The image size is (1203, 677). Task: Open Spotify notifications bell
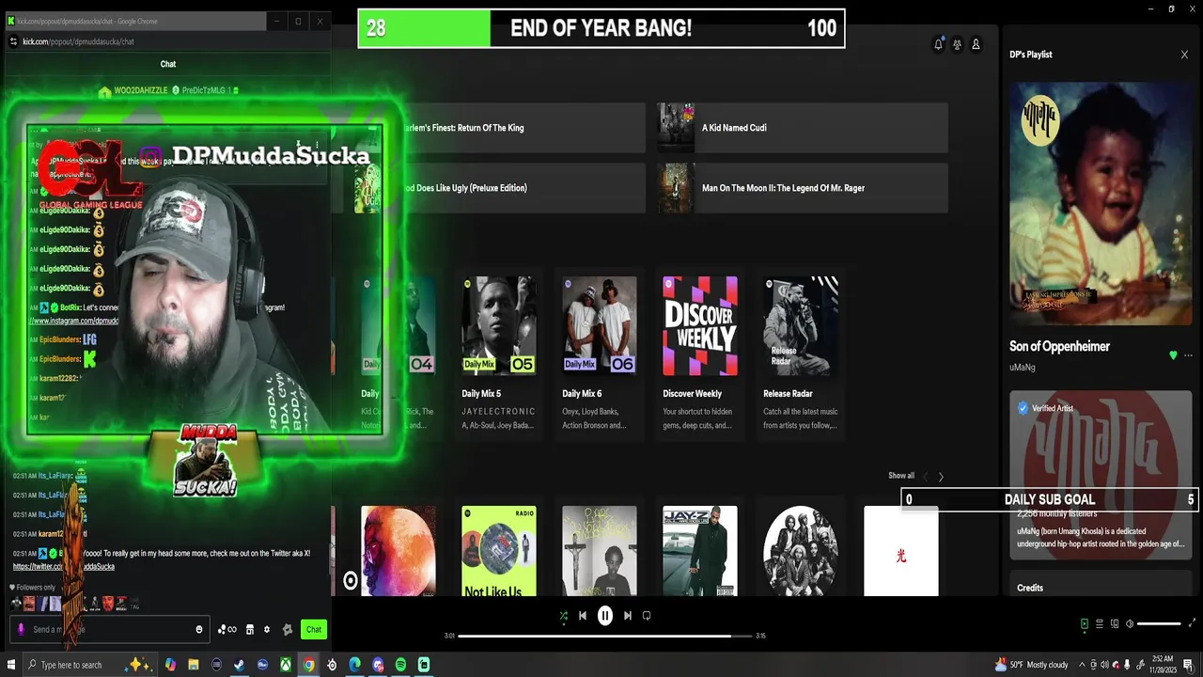tap(938, 44)
